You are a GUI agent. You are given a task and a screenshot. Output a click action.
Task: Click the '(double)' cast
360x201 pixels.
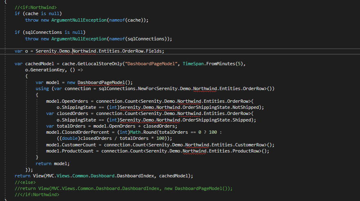point(70,138)
